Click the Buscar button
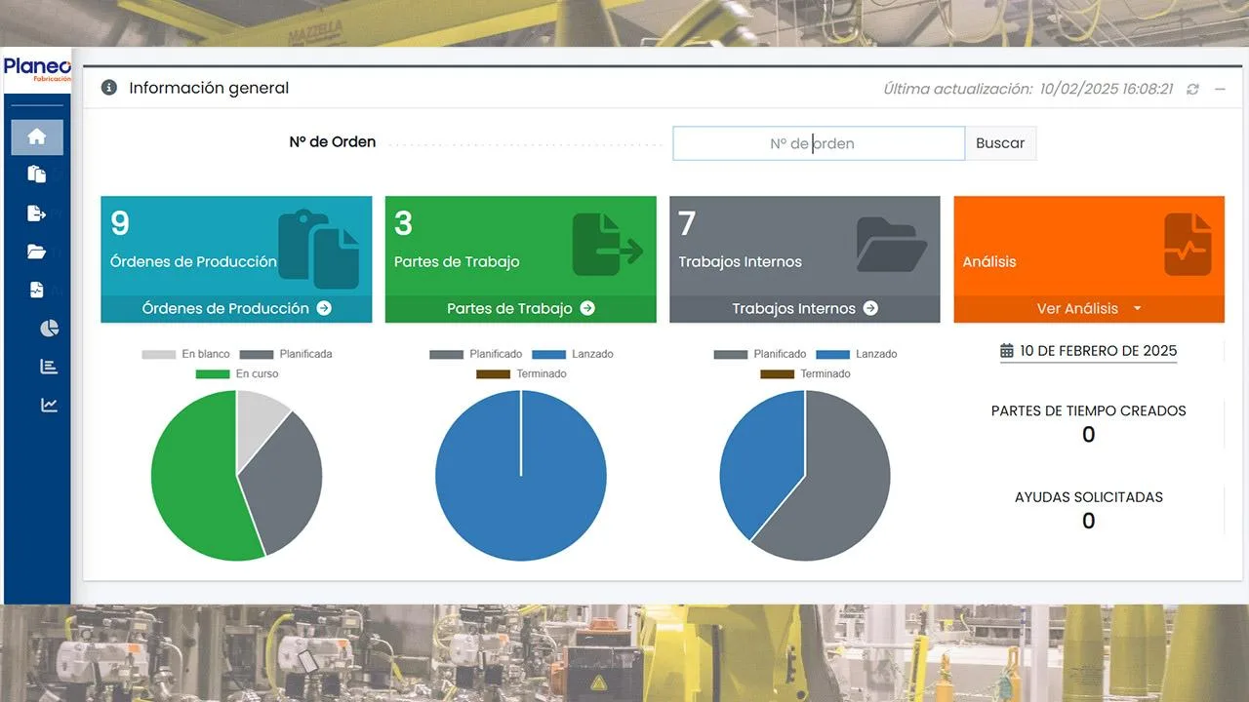The width and height of the screenshot is (1249, 702). point(1000,143)
